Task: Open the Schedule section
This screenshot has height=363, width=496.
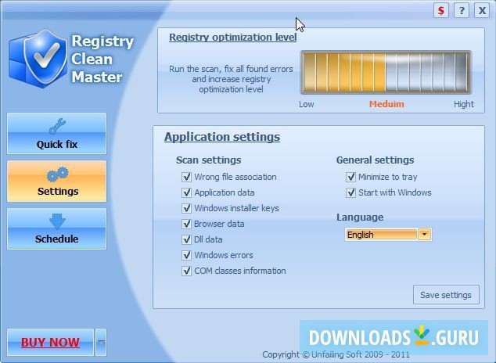Action: tap(56, 228)
